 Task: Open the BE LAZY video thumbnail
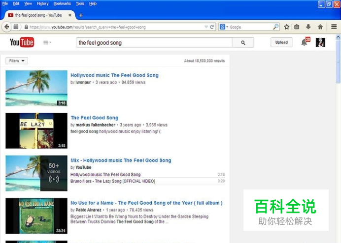click(36, 131)
